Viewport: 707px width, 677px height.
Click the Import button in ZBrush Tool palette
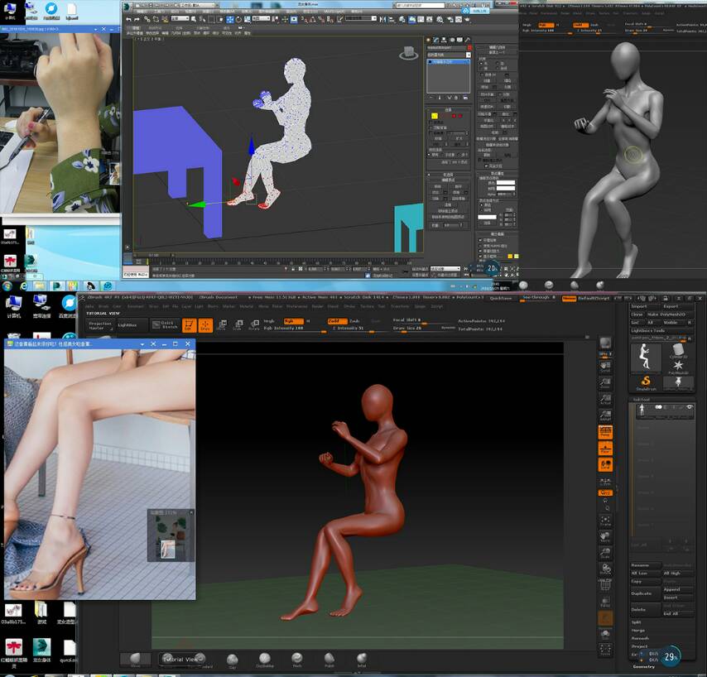[x=644, y=306]
